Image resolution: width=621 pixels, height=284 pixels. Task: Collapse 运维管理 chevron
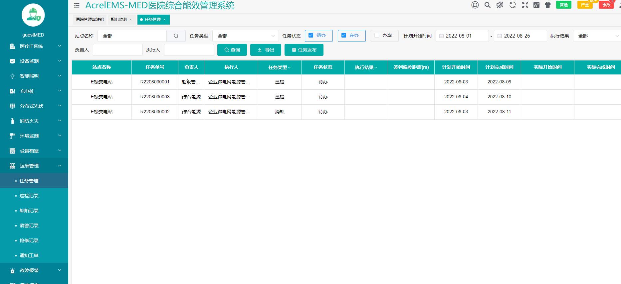point(60,165)
